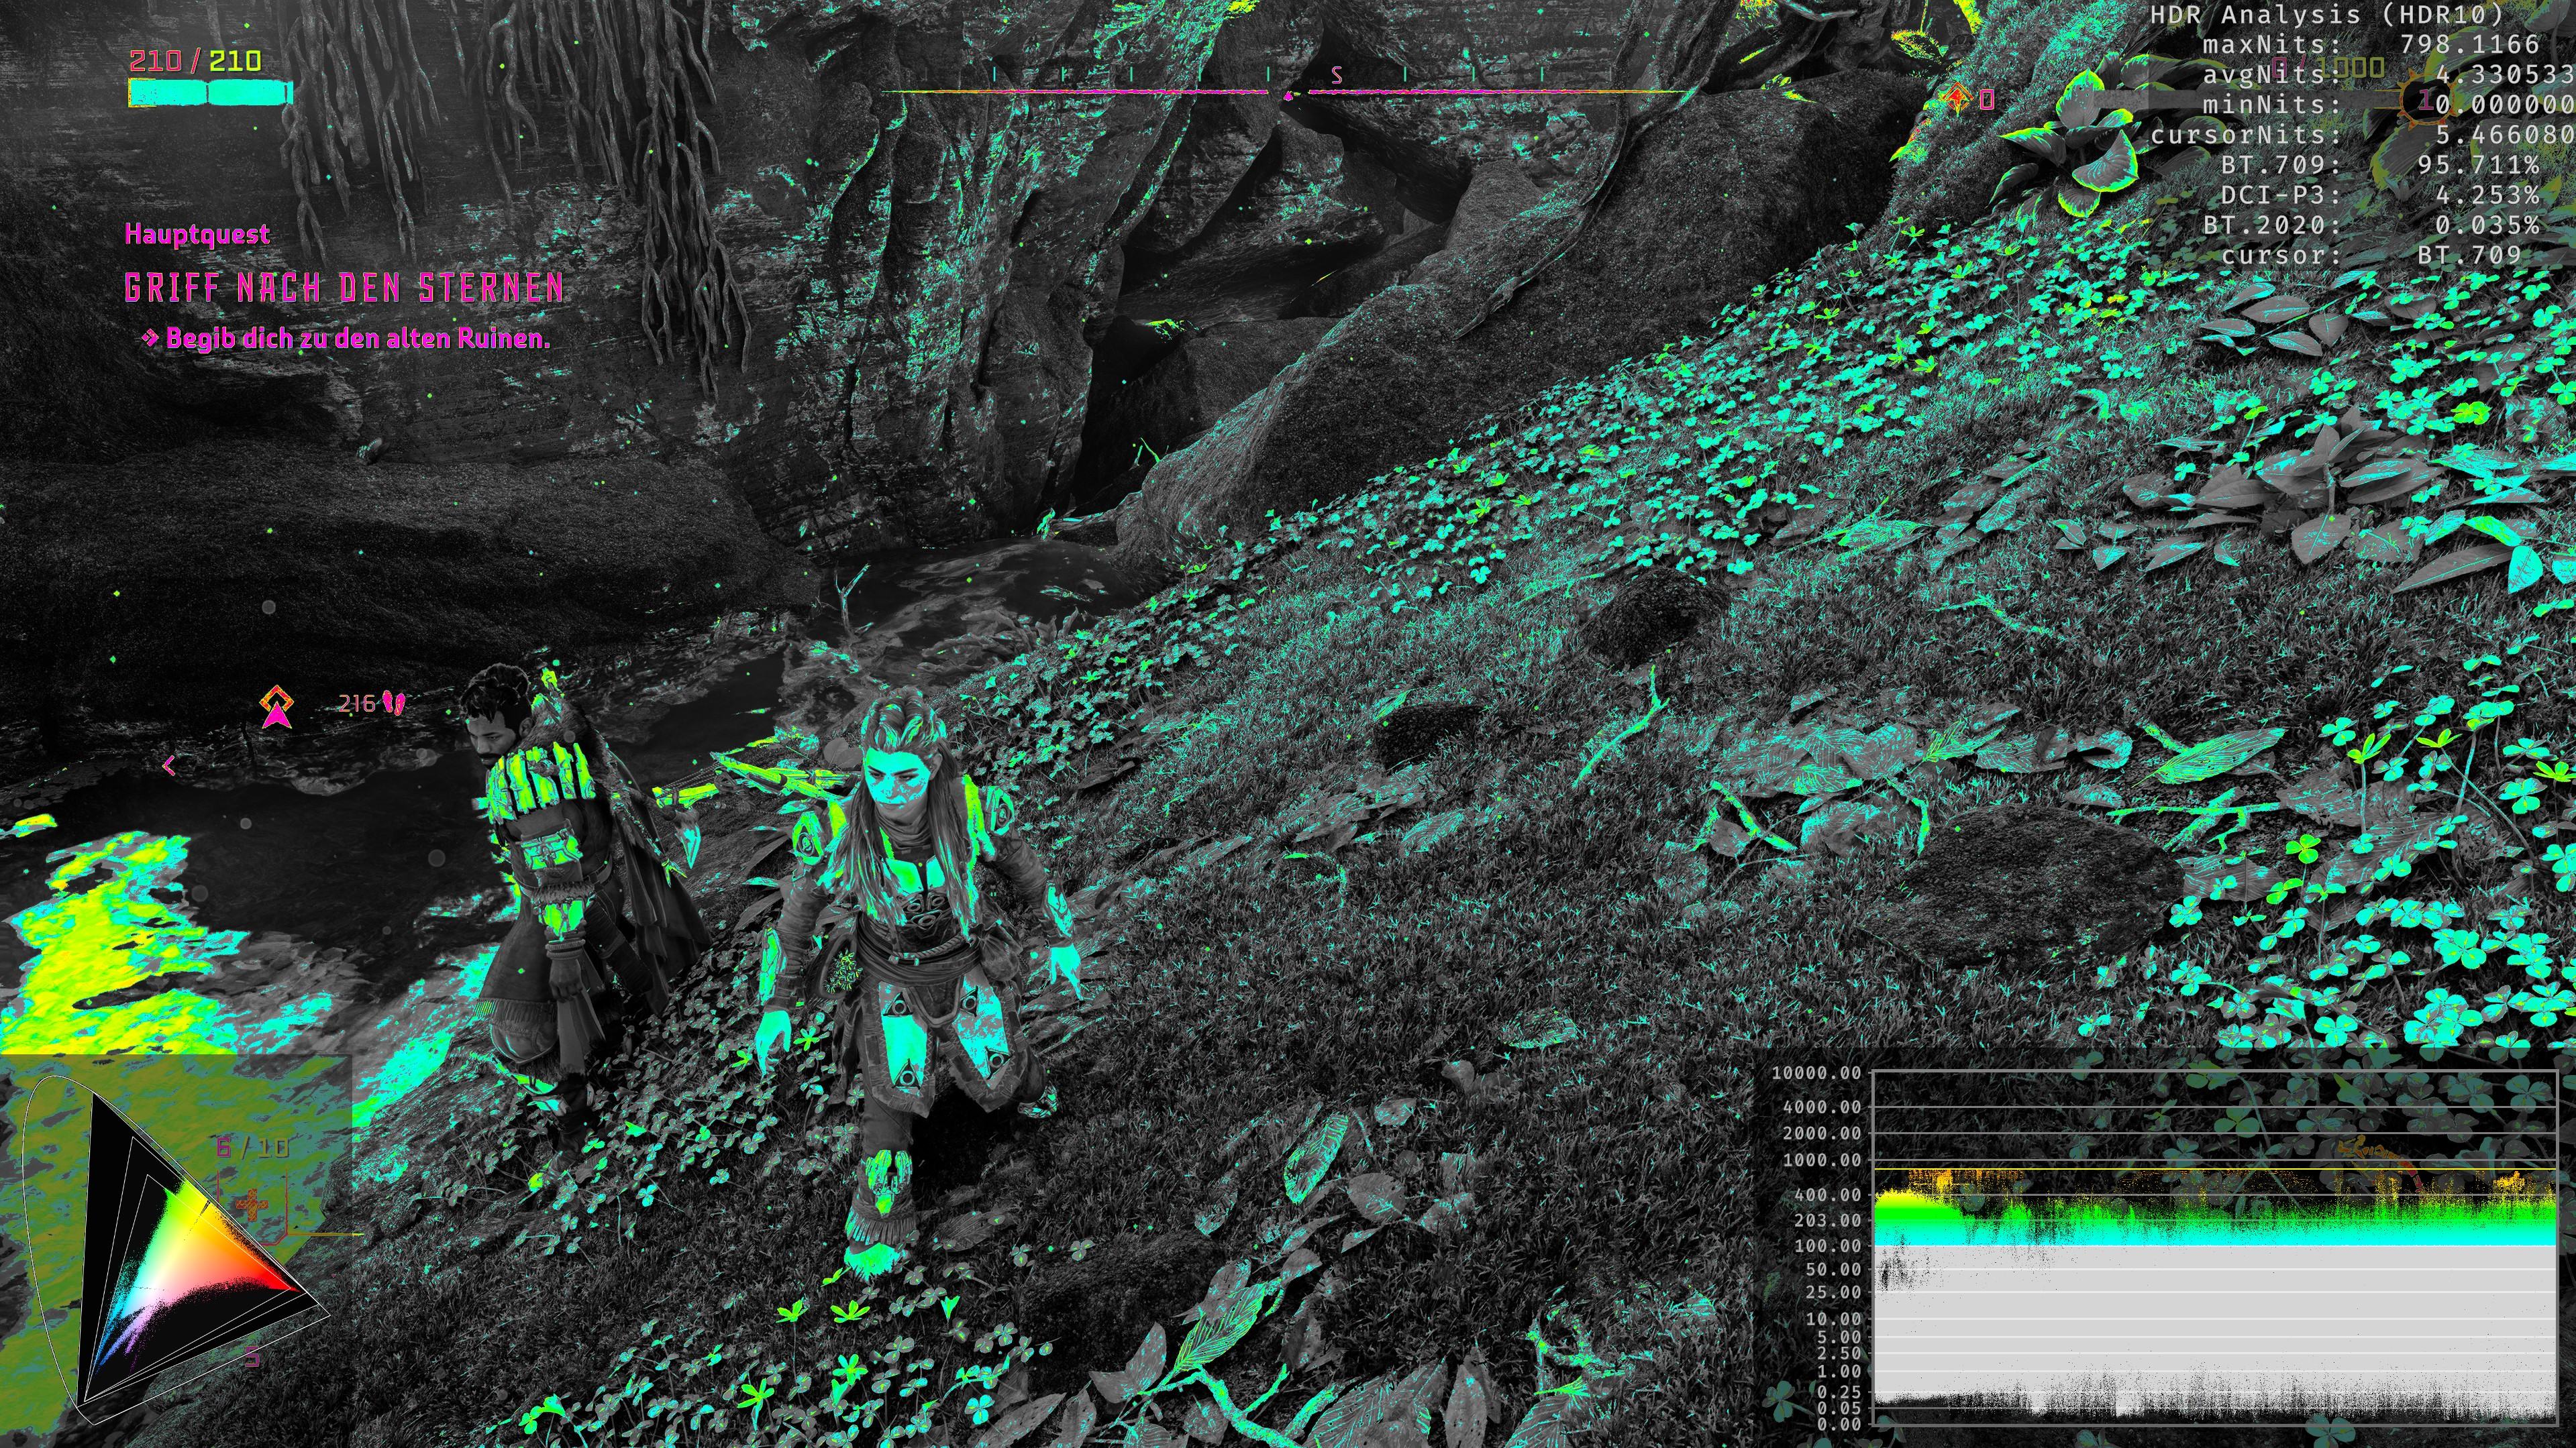Screen dimensions: 2576x1448
Task: Click the 'GRIFF NACH DEN STERNEN' quest title
Action: tap(344, 288)
